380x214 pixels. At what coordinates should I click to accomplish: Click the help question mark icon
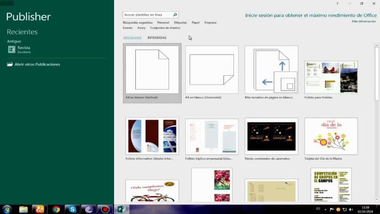coord(337,3)
